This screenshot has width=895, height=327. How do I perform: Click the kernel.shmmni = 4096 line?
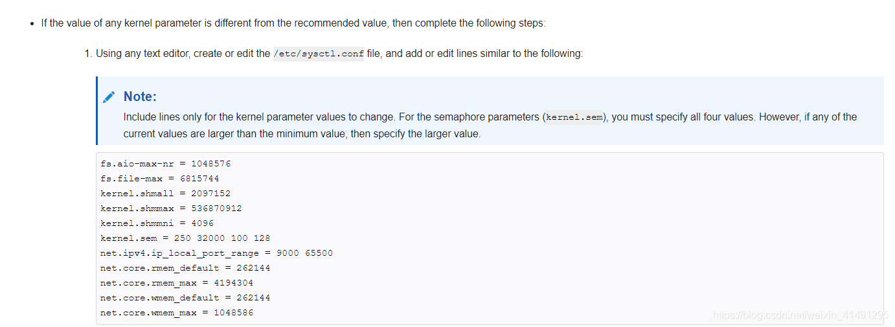157,223
